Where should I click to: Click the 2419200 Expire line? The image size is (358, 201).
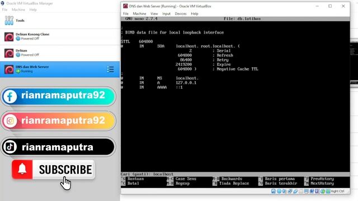click(x=203, y=65)
